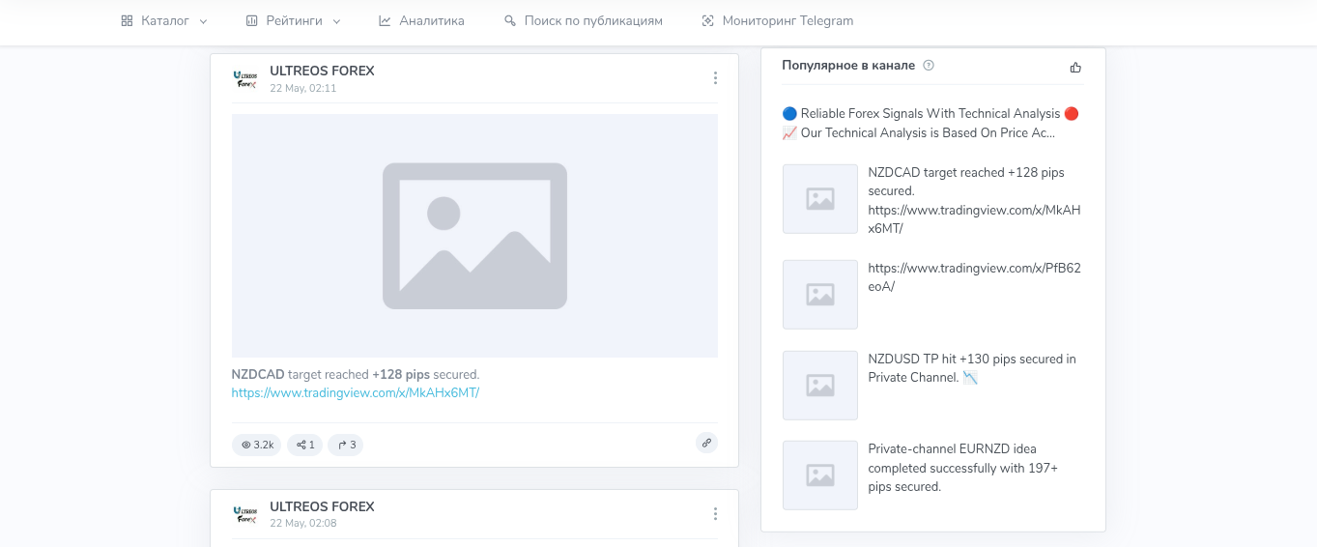Open the tradingview.com/x/MkAHx6MT link in the post

click(x=356, y=392)
